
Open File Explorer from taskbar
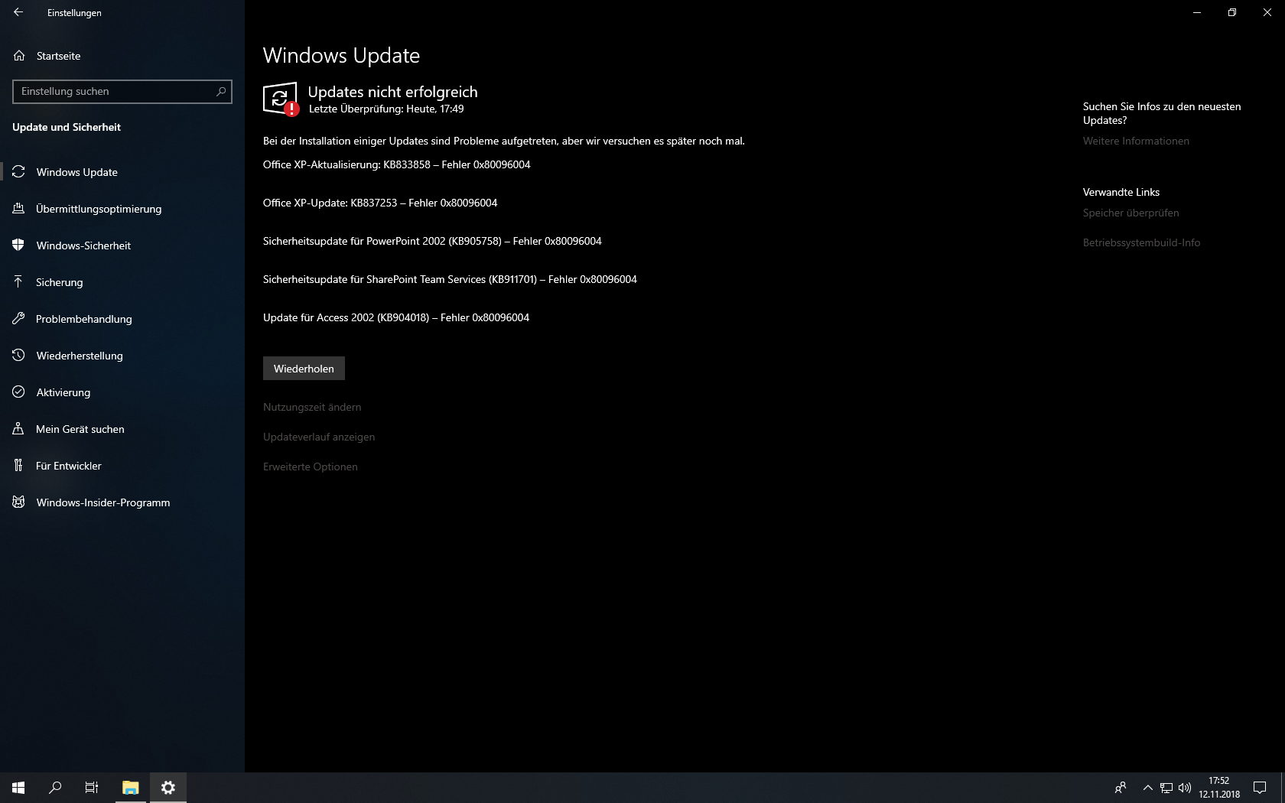[131, 788]
